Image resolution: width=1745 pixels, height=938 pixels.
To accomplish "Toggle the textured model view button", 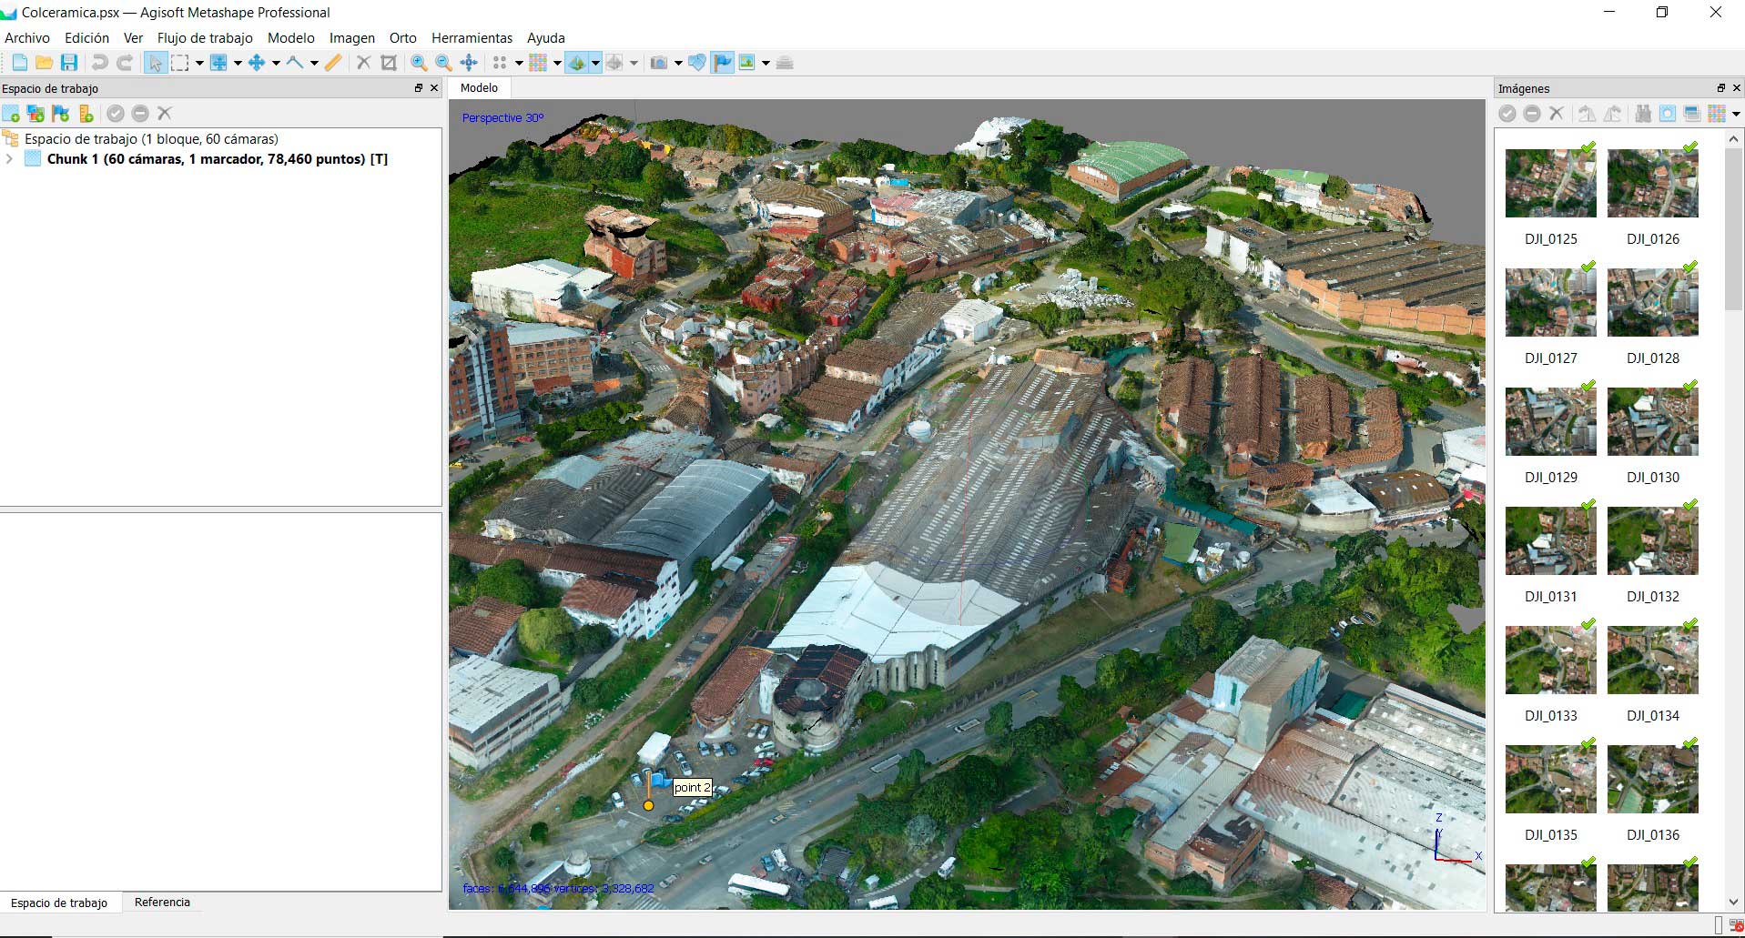I will 575,63.
